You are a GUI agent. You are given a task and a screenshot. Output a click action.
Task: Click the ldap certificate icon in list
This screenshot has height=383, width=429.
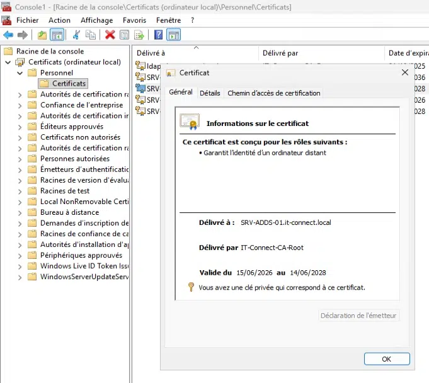140,66
